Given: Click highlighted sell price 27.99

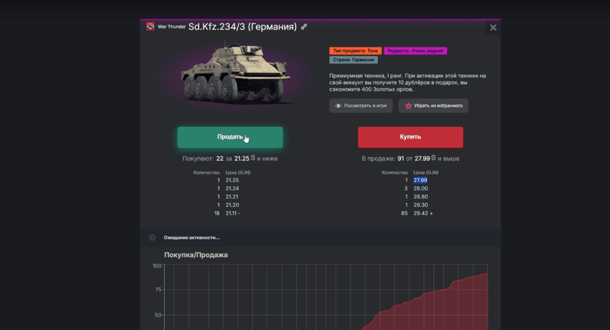Looking at the screenshot, I should 420,180.
